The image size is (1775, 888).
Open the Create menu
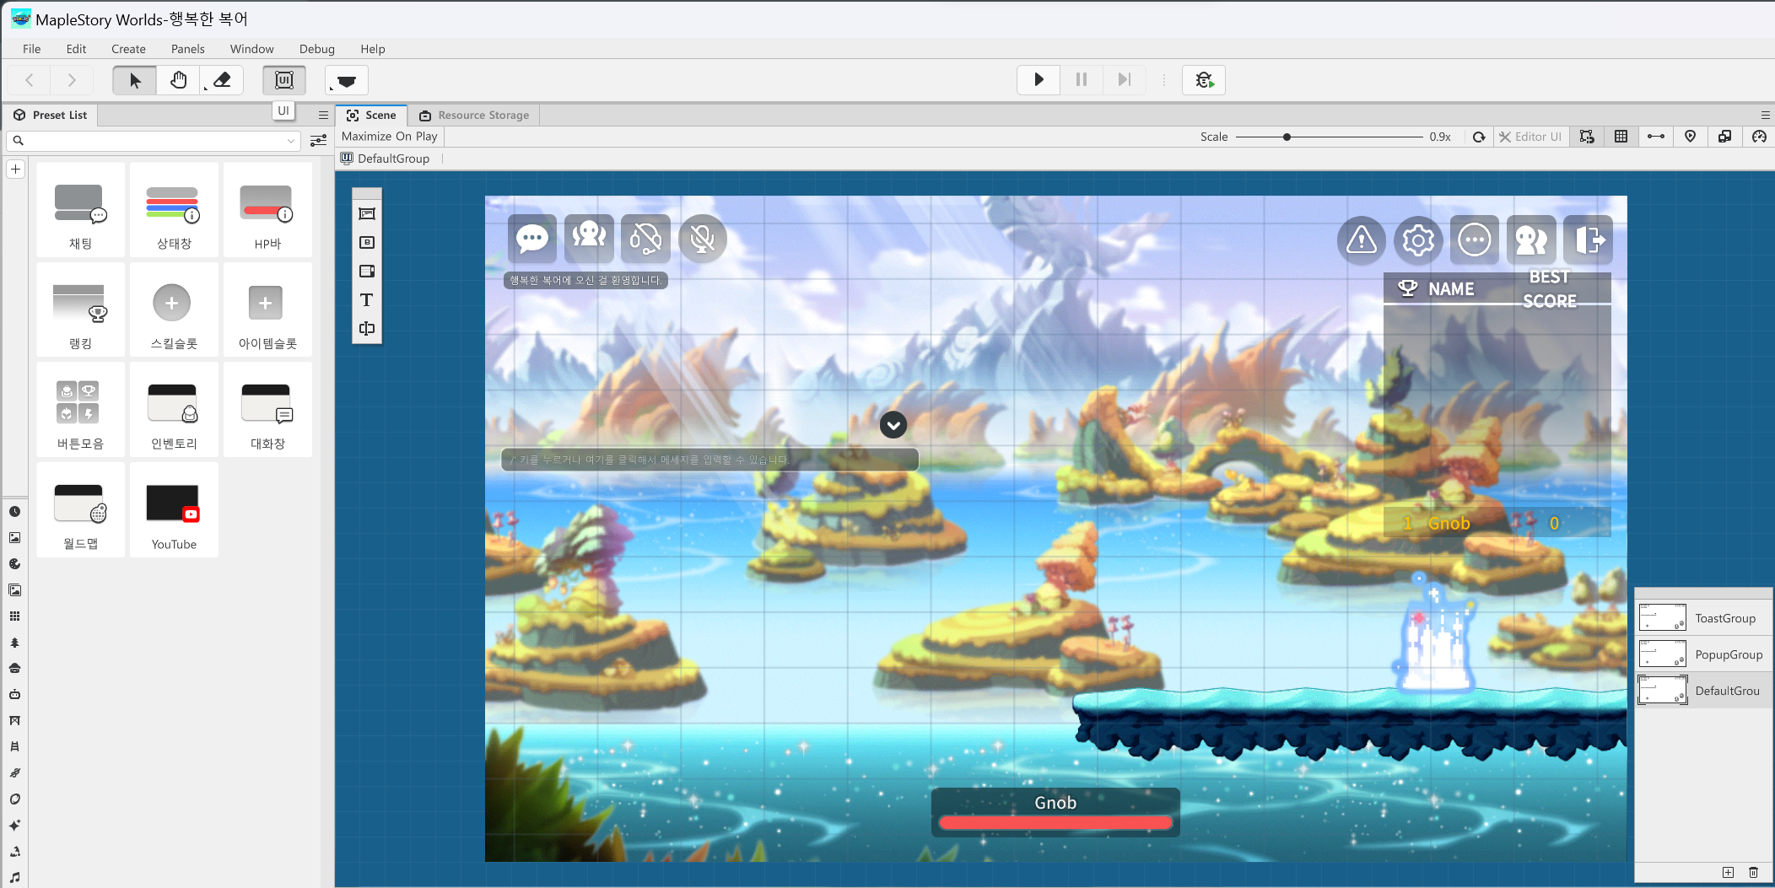tap(128, 49)
